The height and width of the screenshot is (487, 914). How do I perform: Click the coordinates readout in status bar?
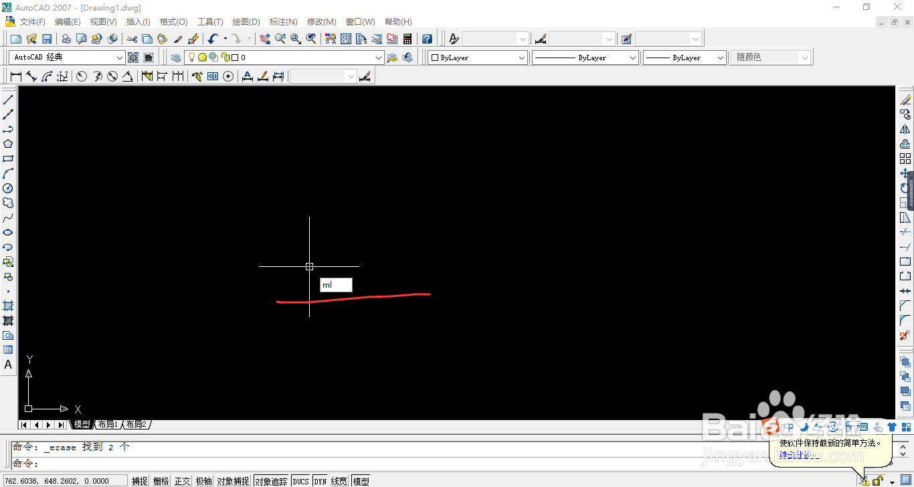64,481
